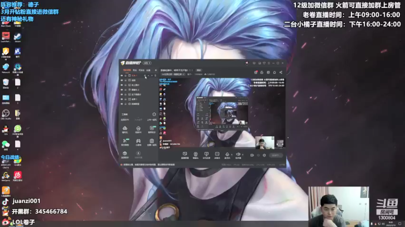Open the cube game helper tool
405x227 pixels.
point(125,155)
